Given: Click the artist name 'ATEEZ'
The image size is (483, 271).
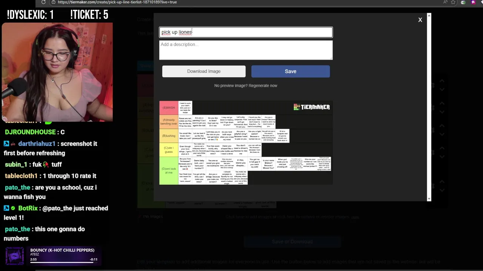Looking at the screenshot, I should pyautogui.click(x=35, y=254).
